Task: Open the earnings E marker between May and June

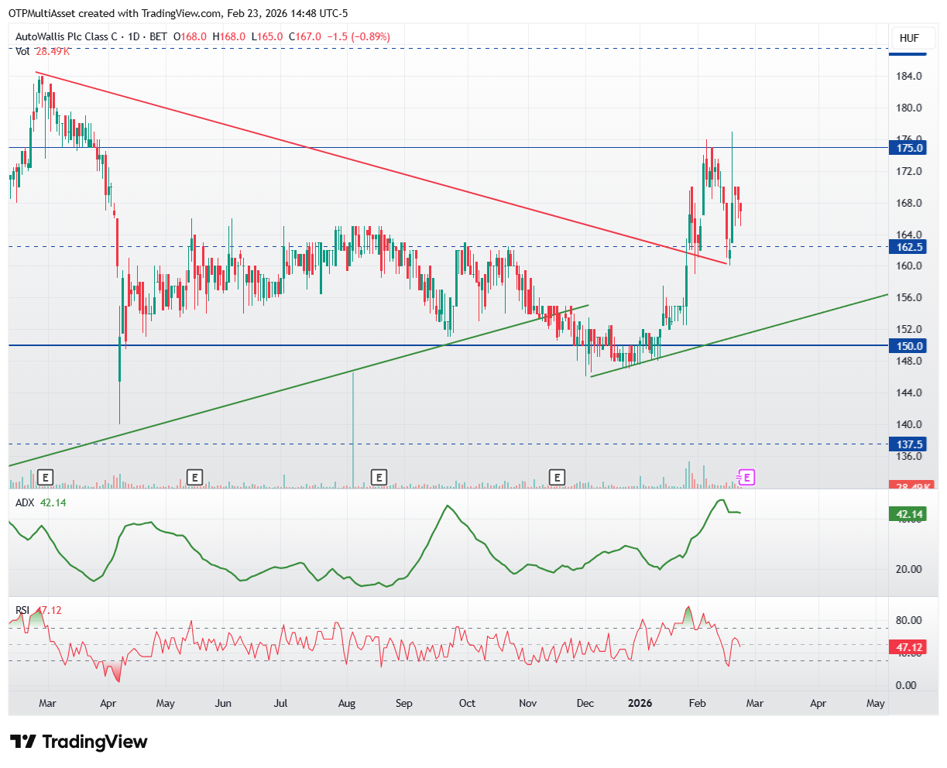Action: [x=195, y=477]
